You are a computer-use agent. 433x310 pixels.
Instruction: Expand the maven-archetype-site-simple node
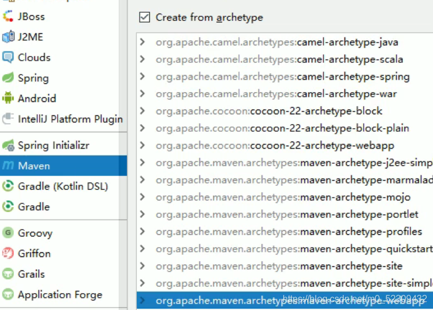pyautogui.click(x=143, y=283)
